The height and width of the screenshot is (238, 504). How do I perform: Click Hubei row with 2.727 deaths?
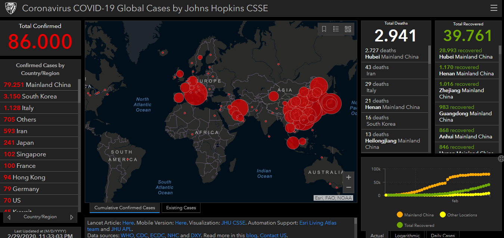395,54
